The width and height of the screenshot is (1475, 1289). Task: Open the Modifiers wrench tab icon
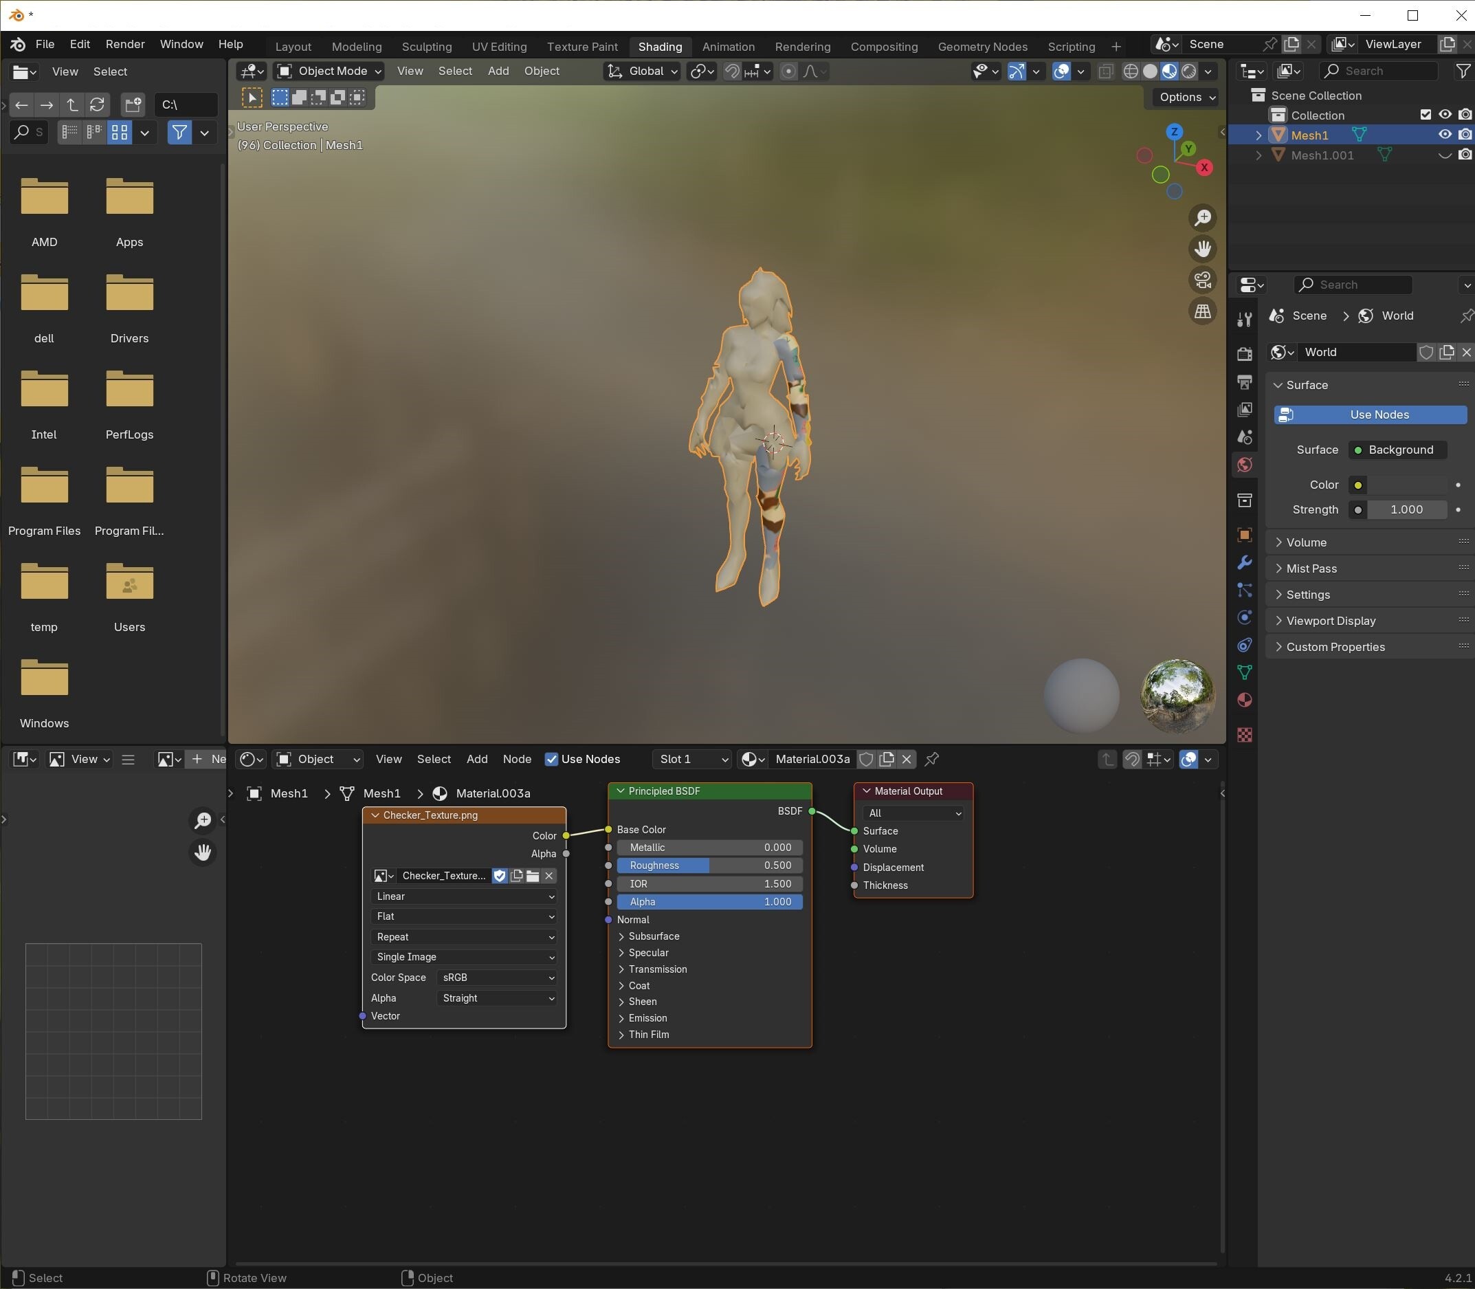[1245, 562]
